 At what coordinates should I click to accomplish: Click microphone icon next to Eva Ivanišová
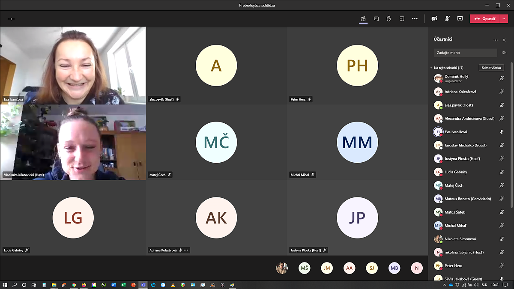tap(502, 132)
